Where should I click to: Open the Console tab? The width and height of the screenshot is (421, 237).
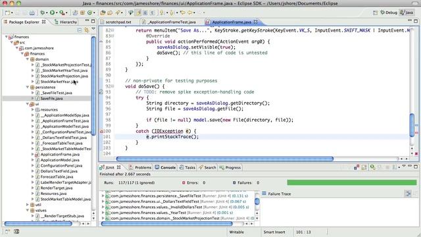coord(165,167)
